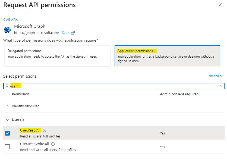Click the IdentityRiskyUser group label
Screen dimensions: 227x163
(25, 106)
